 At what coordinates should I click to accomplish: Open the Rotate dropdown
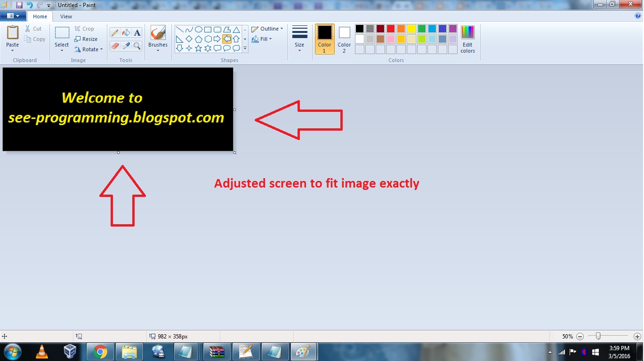click(89, 49)
